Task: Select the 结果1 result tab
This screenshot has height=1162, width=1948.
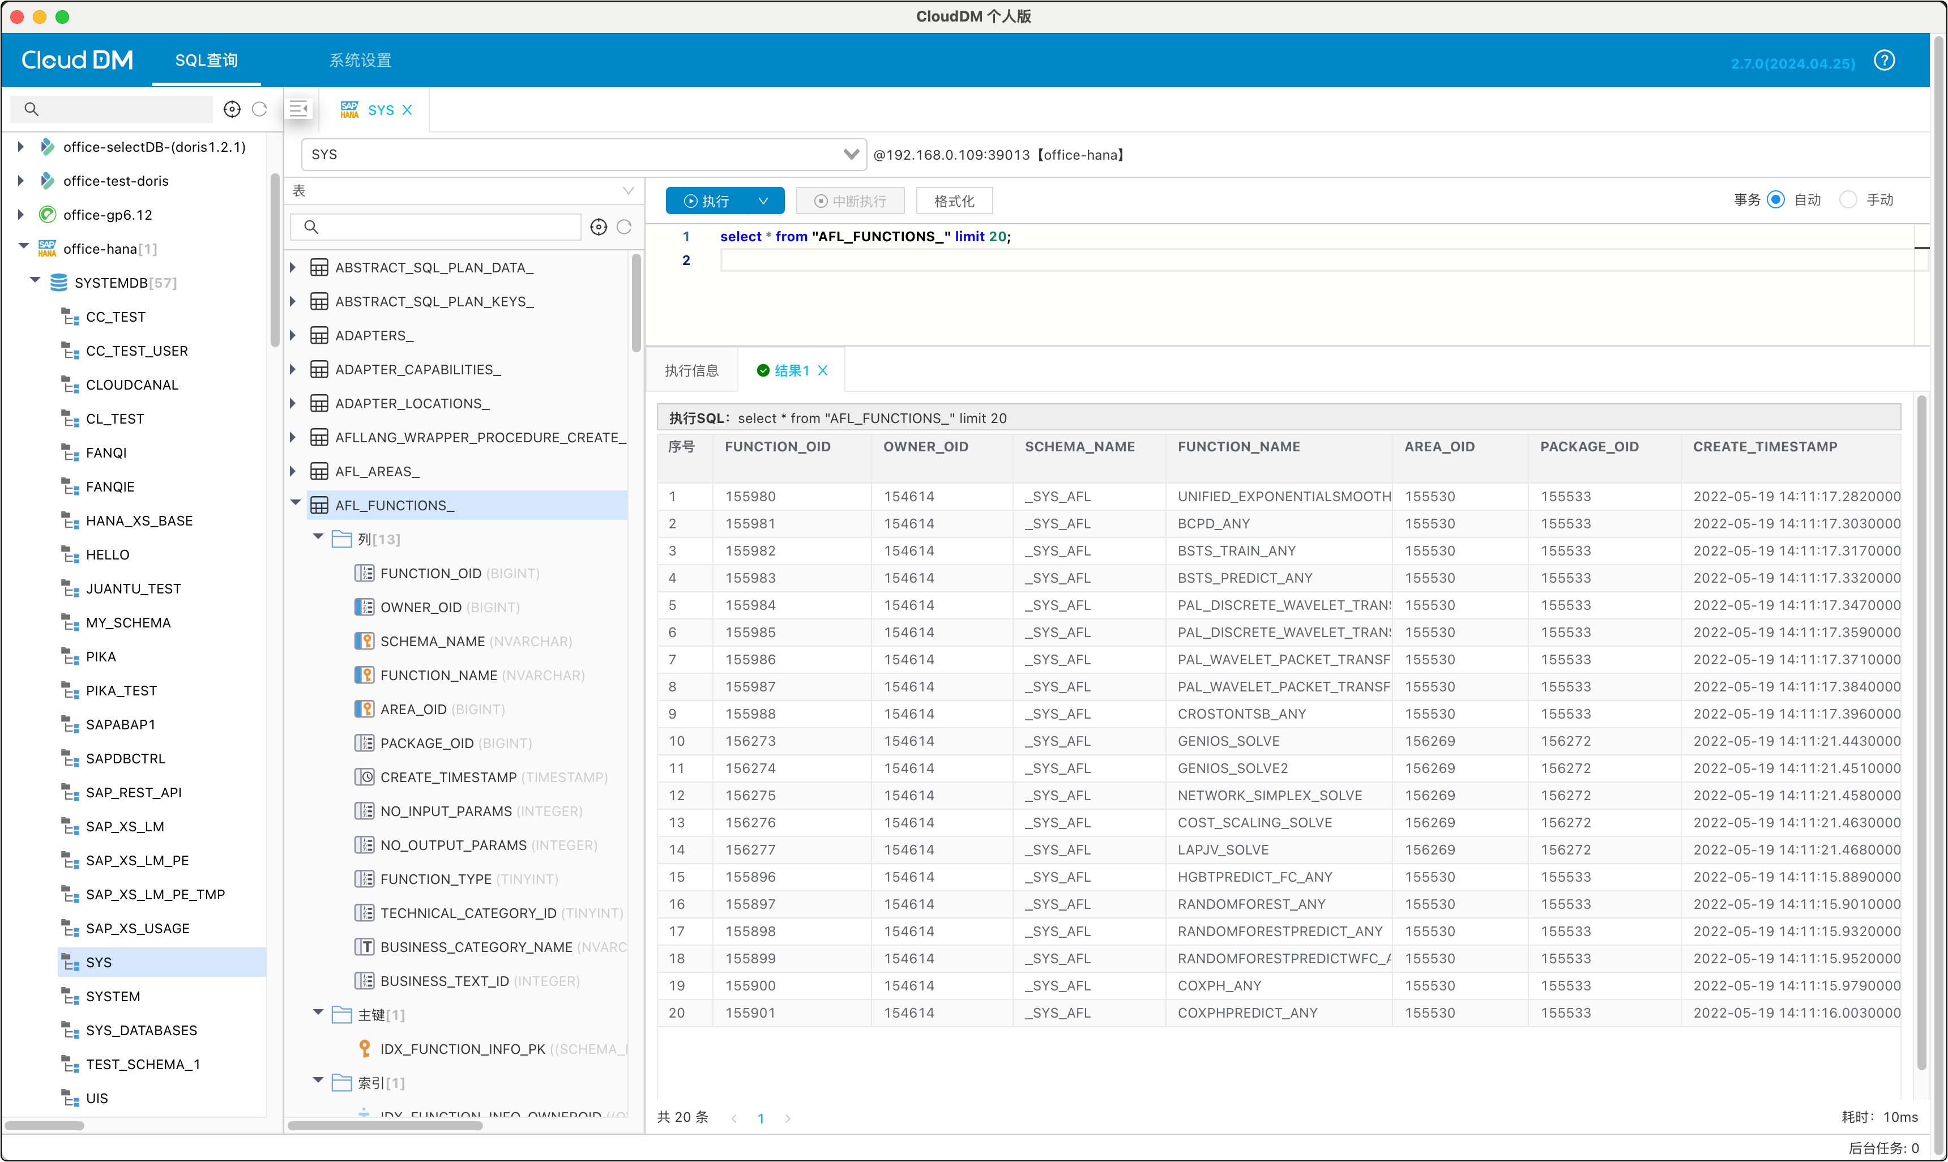Action: pos(792,371)
